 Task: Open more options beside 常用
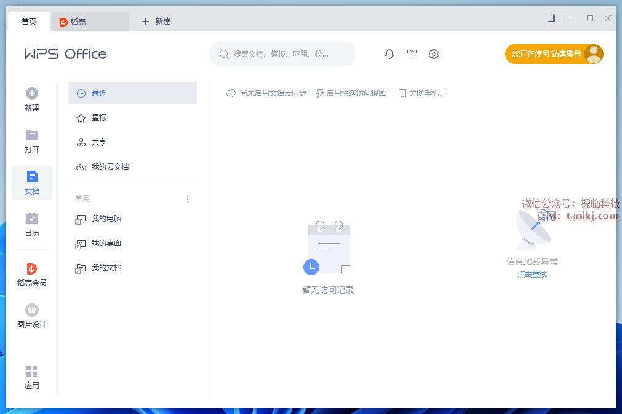(188, 199)
